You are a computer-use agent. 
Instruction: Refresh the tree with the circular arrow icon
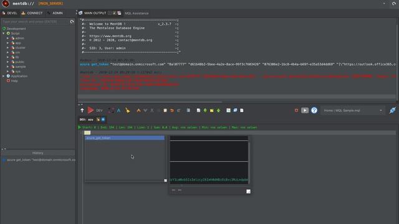click(x=72, y=22)
